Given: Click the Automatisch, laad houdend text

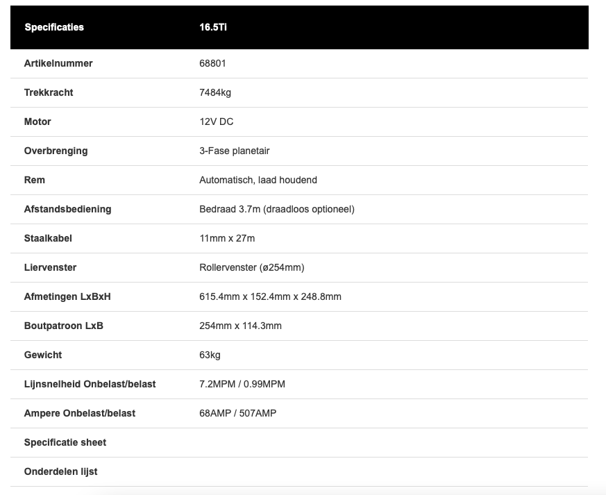Looking at the screenshot, I should coord(258,180).
